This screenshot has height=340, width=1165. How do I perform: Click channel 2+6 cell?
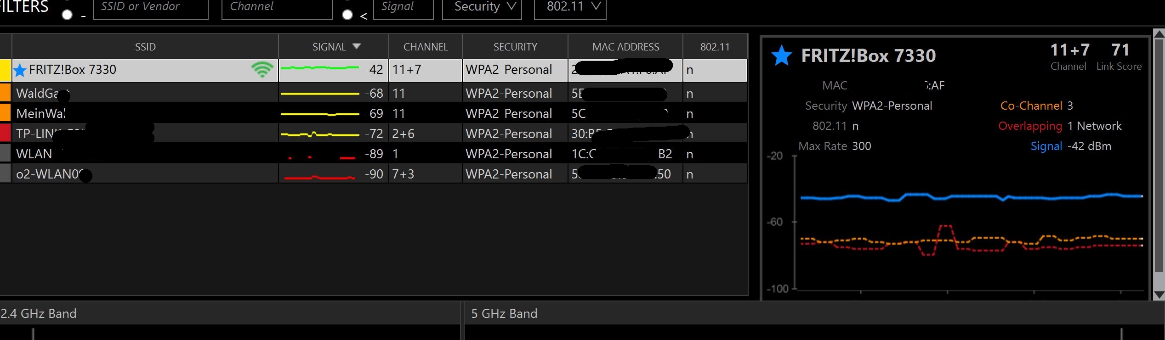pos(425,133)
